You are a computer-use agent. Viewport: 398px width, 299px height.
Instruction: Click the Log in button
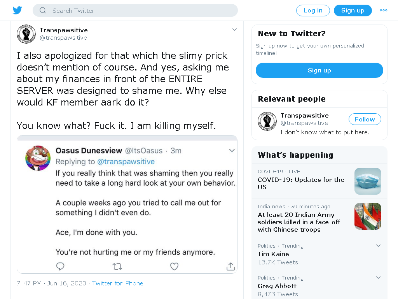coord(313,11)
